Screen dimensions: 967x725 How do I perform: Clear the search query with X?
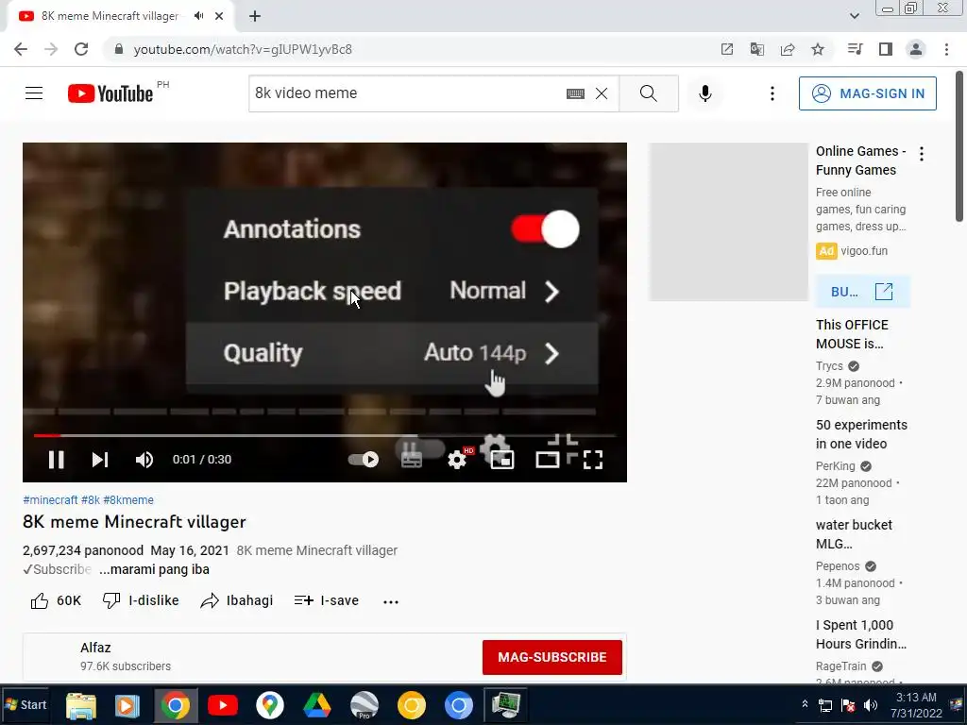pos(602,93)
